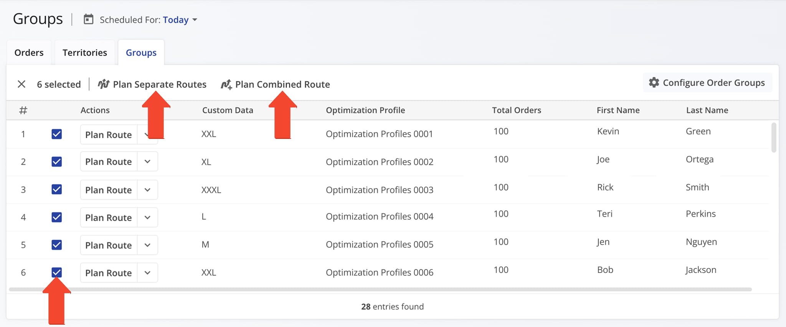Click the Total Orders column header
786x327 pixels.
coord(517,110)
